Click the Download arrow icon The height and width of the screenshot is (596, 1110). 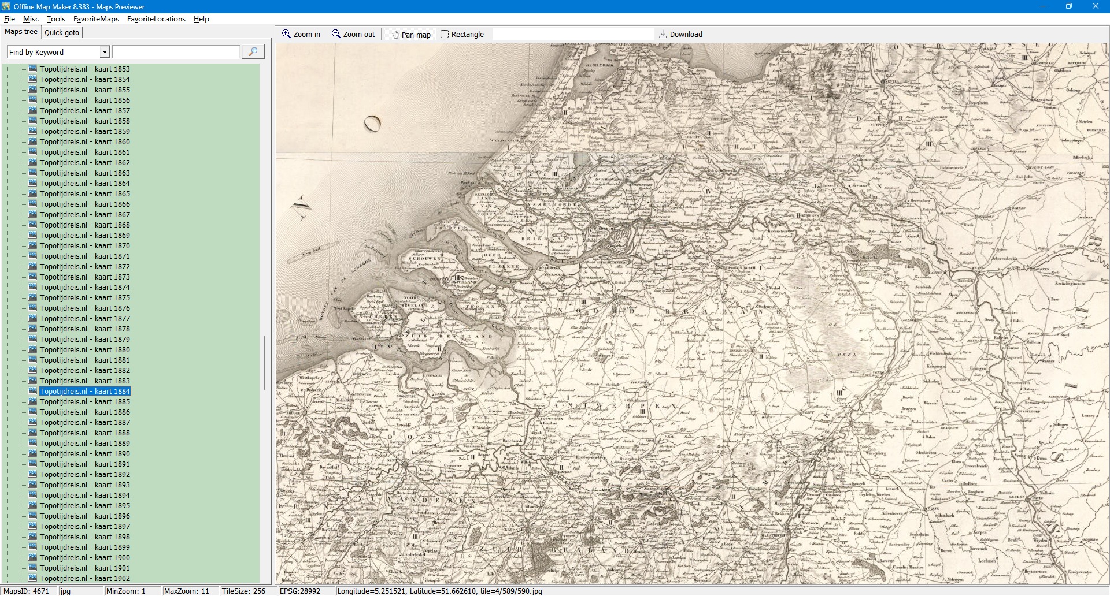663,34
